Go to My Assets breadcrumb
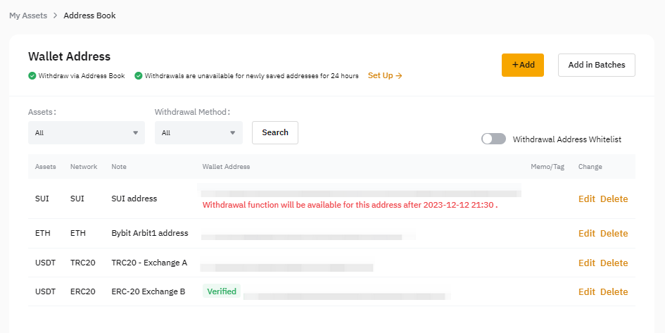This screenshot has height=333, width=665. (x=29, y=15)
